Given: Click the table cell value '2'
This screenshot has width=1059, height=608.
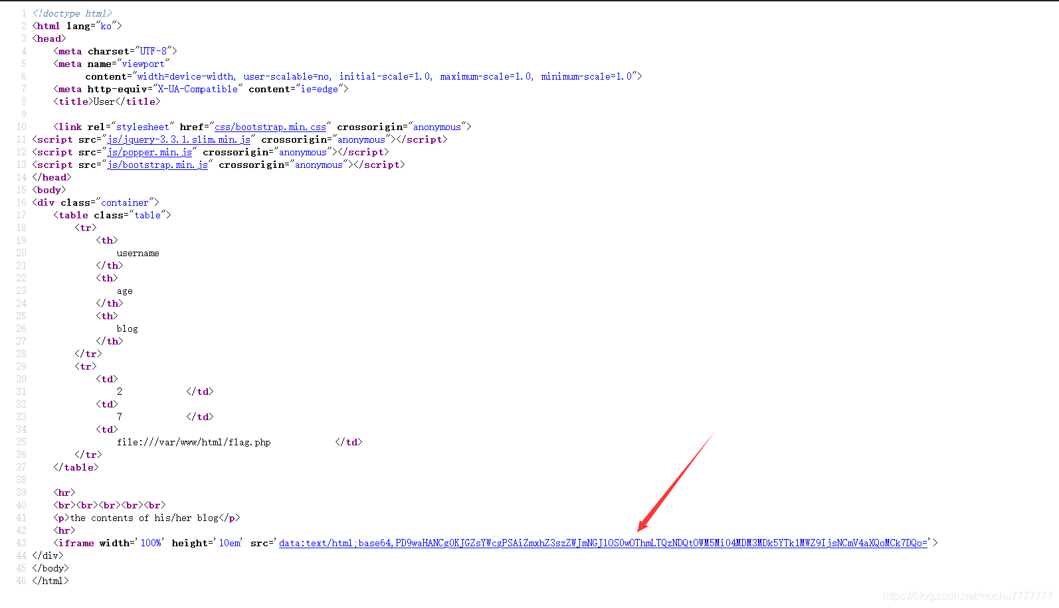Looking at the screenshot, I should coord(120,392).
